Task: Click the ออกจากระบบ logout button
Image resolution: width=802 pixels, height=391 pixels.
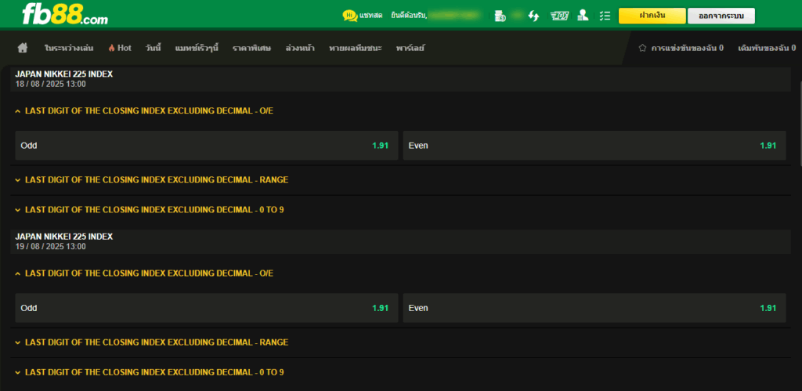Action: coord(721,16)
